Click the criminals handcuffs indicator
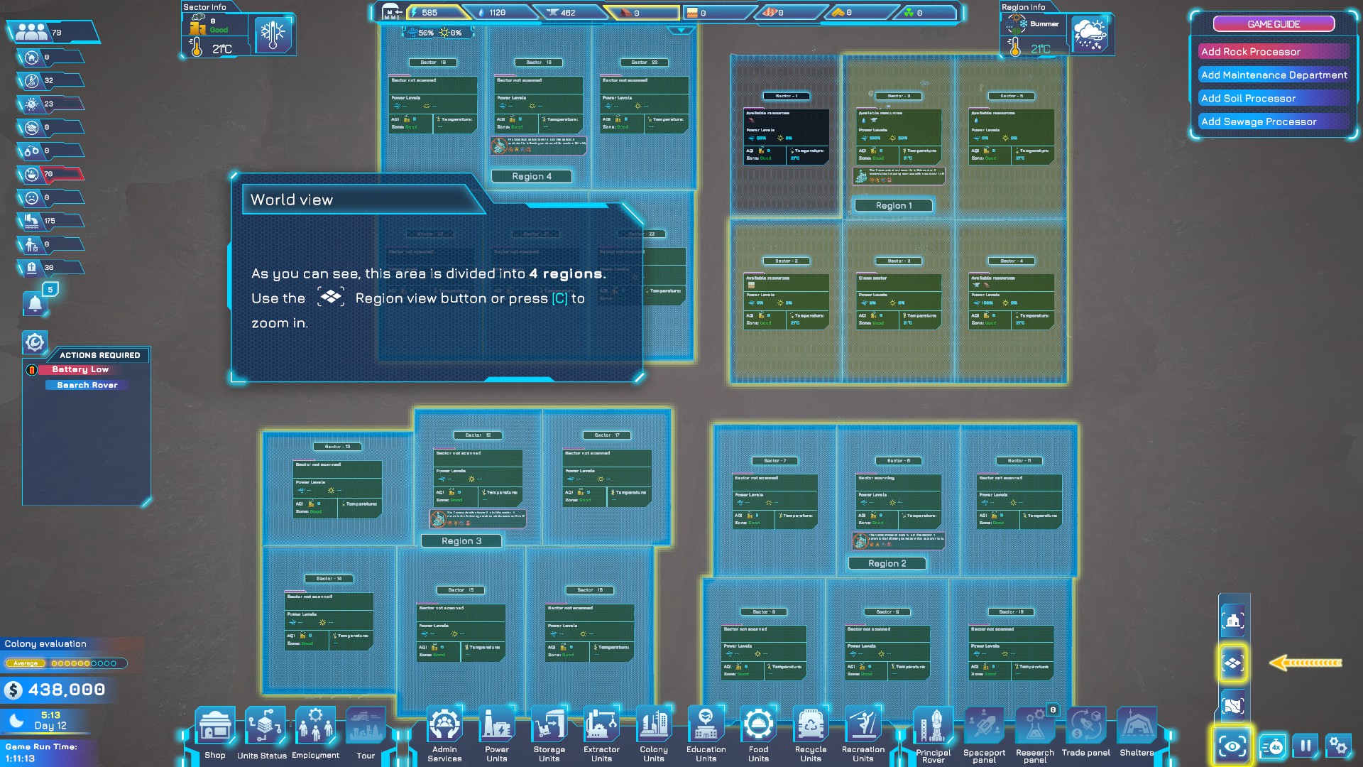Screen dimensions: 1363x767 (x=50, y=151)
